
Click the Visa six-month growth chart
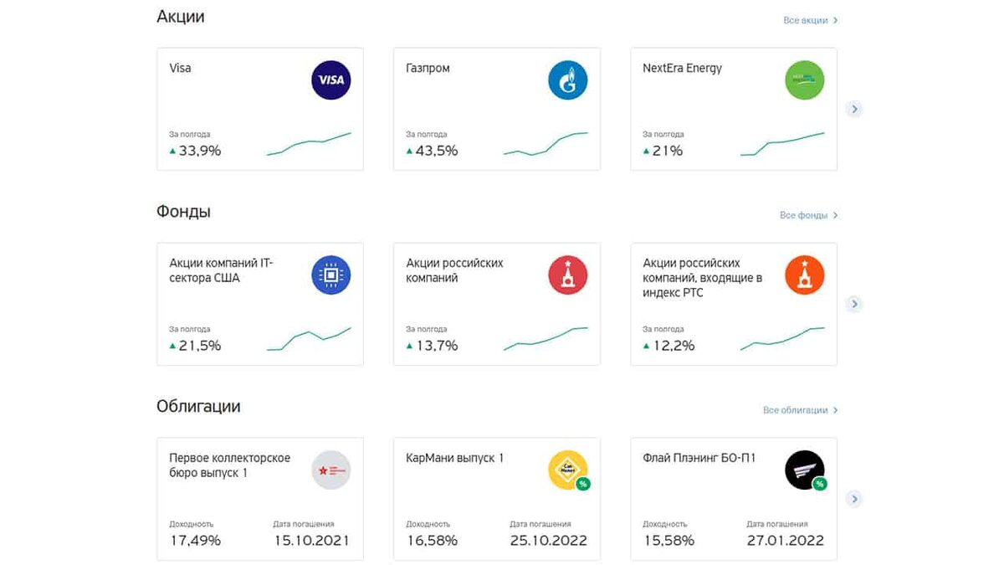click(309, 143)
